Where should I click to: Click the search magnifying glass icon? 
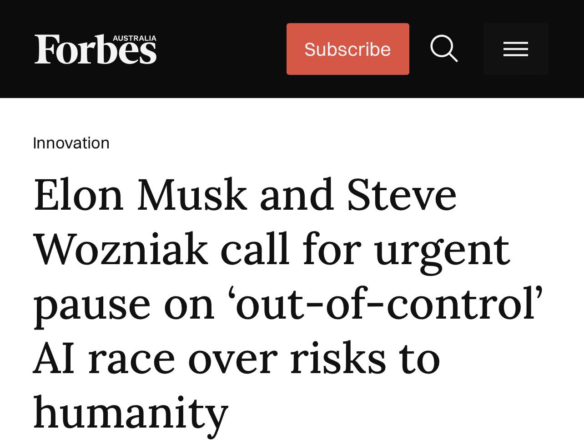[x=444, y=49]
